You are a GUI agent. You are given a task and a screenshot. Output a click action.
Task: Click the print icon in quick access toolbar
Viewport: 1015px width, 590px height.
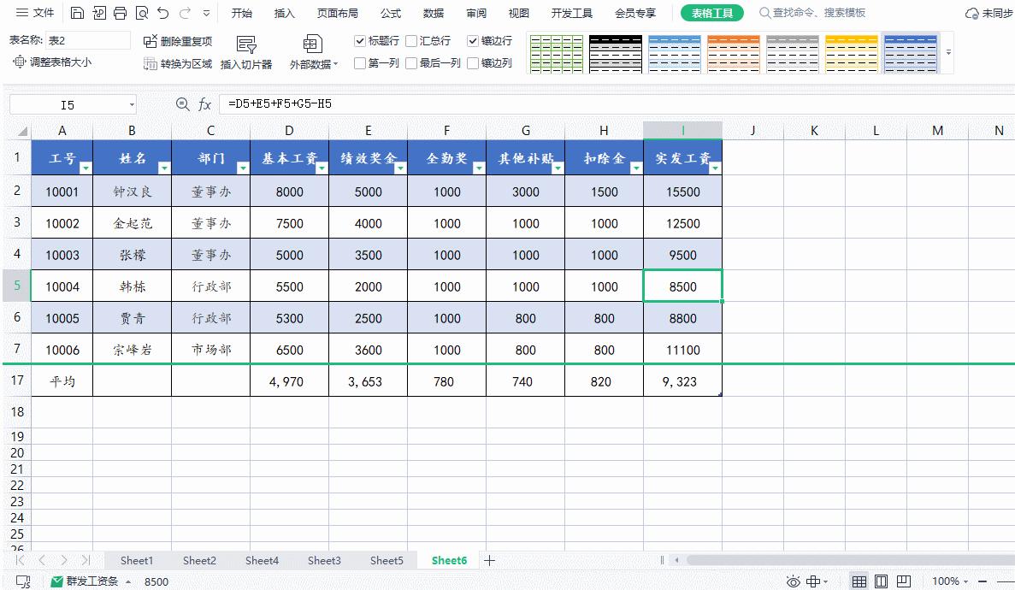point(120,12)
